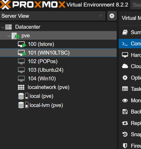Click the Task History list icon
This screenshot has height=149, width=141.
tap(125, 89)
